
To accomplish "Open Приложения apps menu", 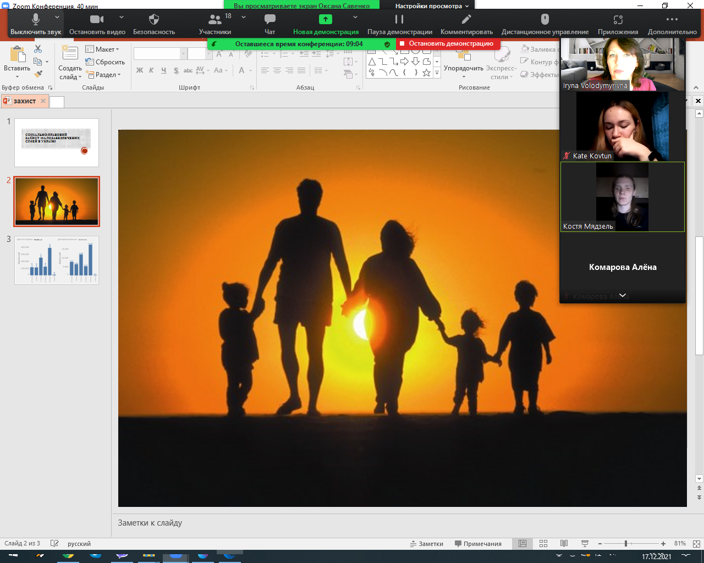I will point(618,25).
